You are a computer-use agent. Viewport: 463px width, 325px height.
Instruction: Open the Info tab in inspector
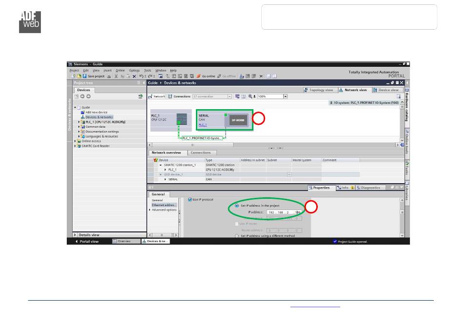(345, 188)
